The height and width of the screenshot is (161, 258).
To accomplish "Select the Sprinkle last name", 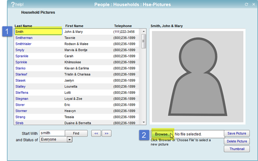I will tap(21, 62).
